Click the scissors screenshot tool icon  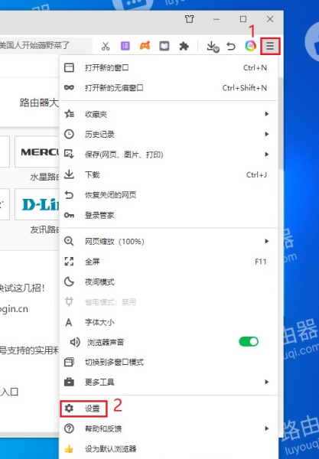(106, 46)
